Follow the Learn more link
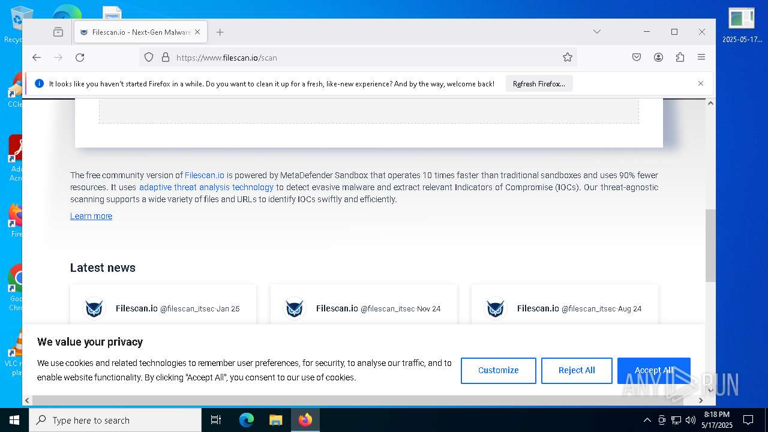Screen dimensions: 768x432 [91, 216]
